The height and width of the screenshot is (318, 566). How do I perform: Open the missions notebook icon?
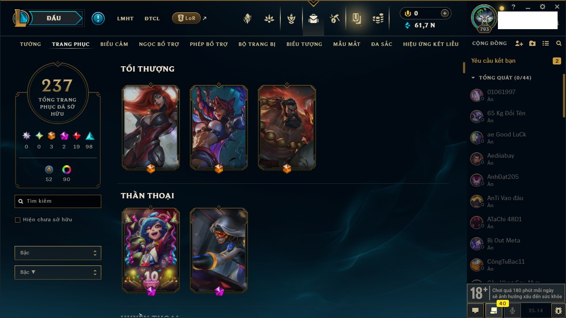click(356, 19)
